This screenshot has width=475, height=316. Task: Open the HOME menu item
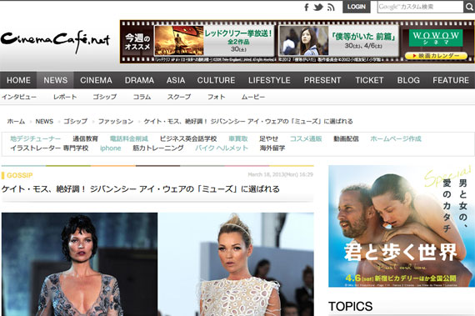pyautogui.click(x=18, y=80)
